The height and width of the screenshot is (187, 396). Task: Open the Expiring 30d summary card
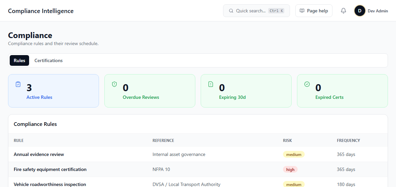click(x=246, y=91)
